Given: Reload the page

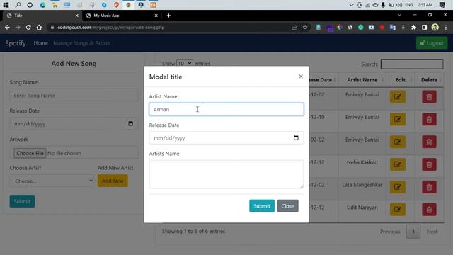Looking at the screenshot, I should pyautogui.click(x=28, y=28).
